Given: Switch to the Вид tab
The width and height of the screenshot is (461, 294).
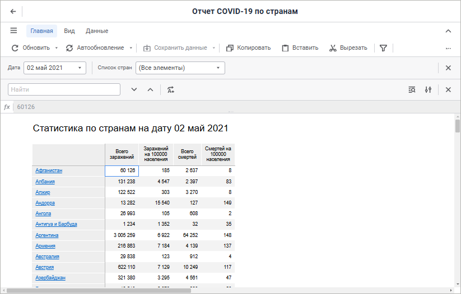Looking at the screenshot, I should (x=69, y=31).
